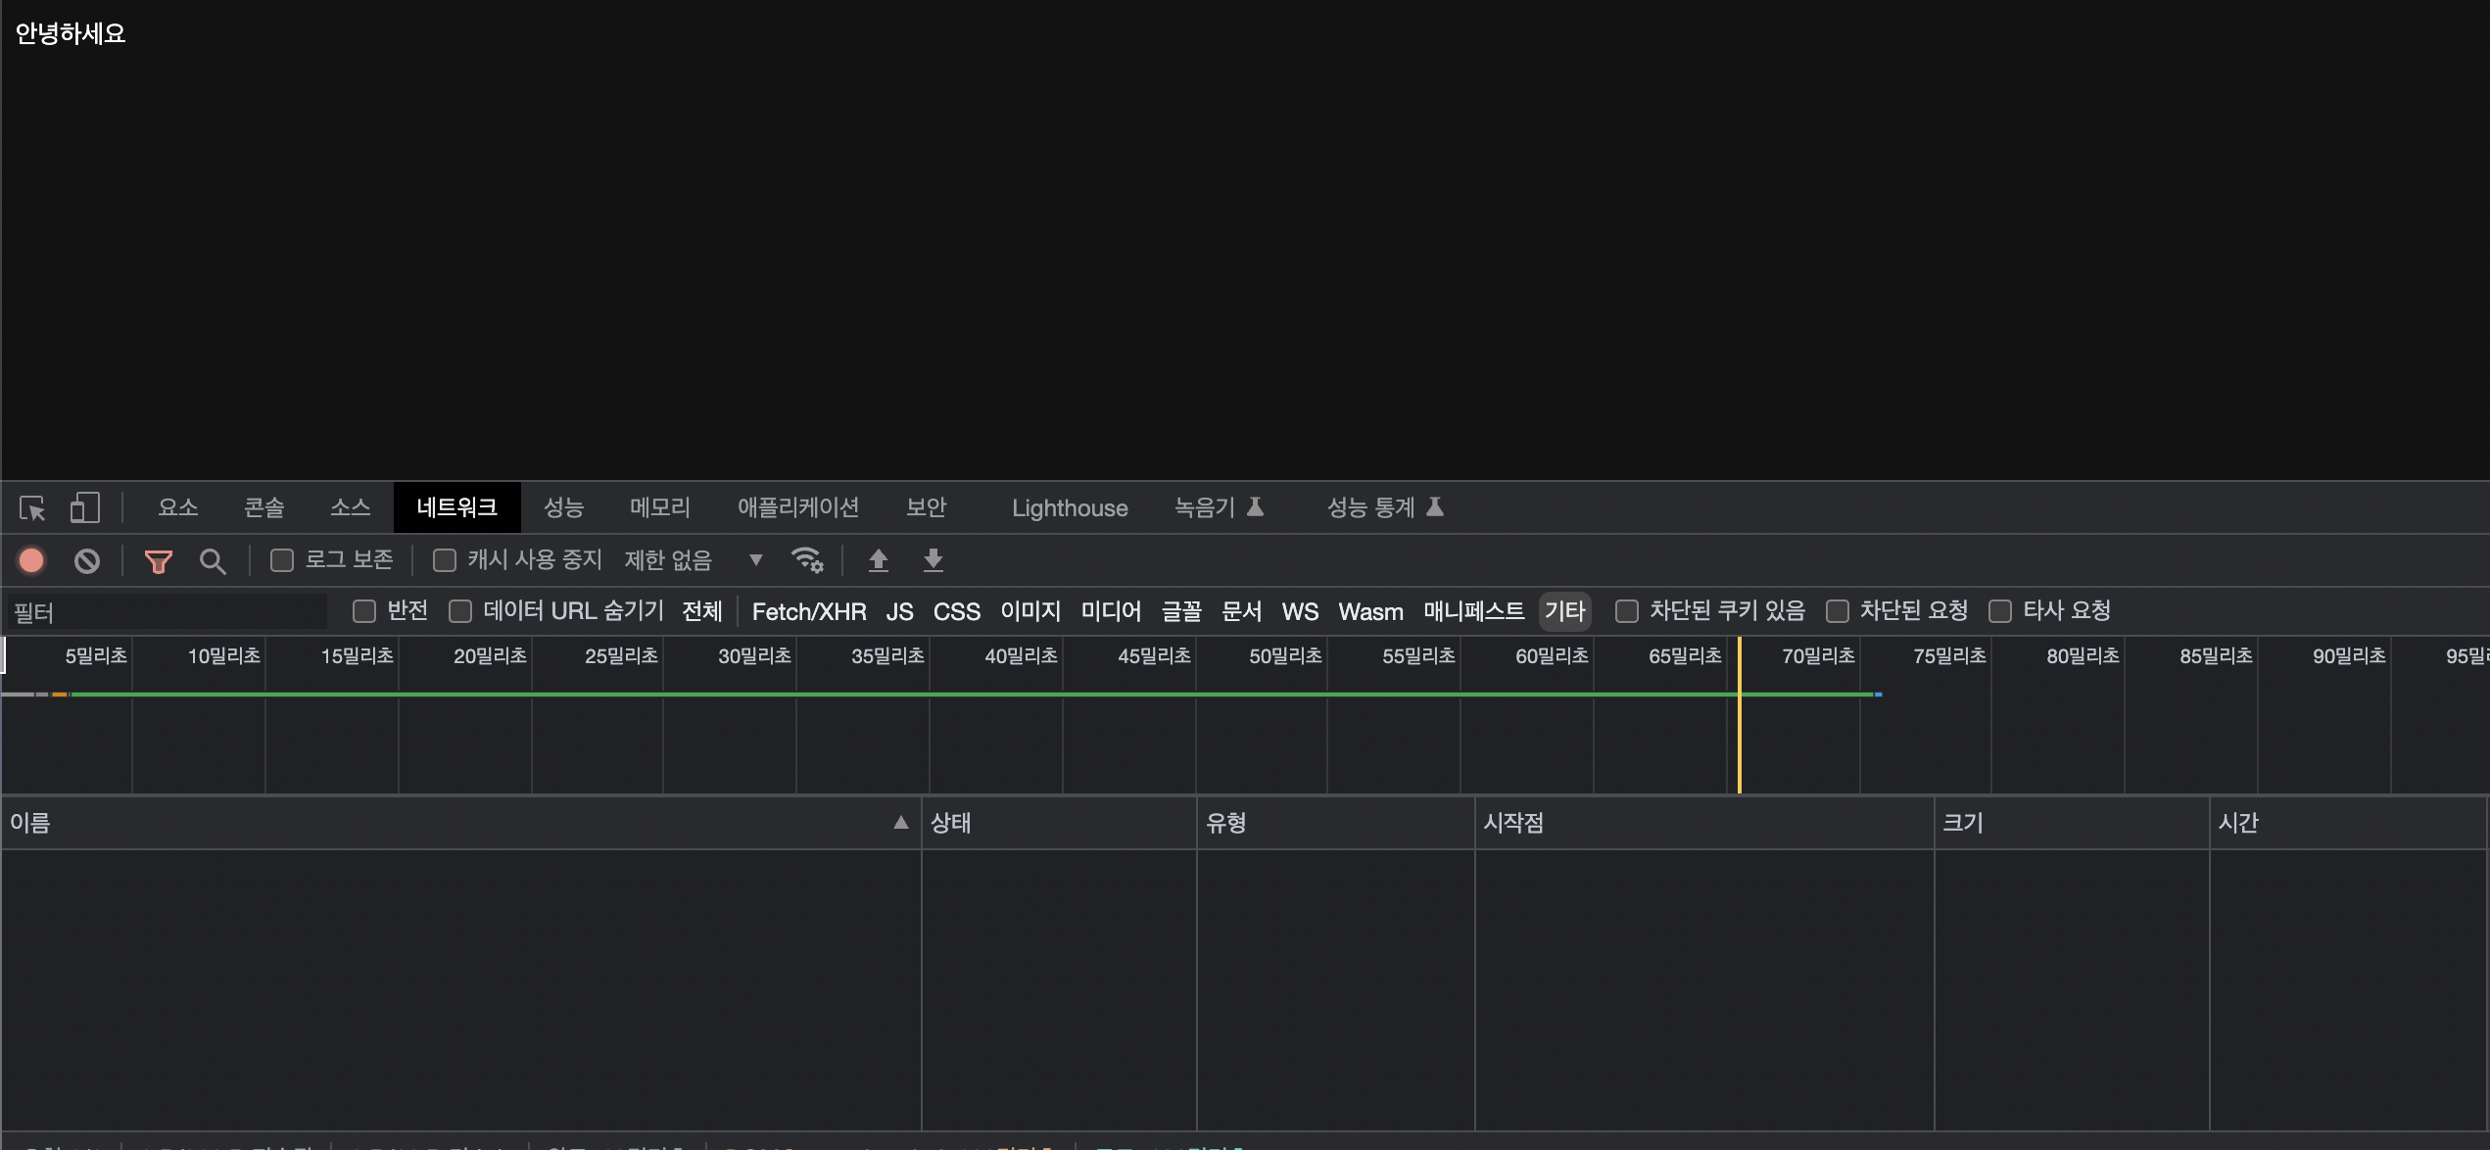Filter by CSS requests
2490x1150 pixels.
(x=957, y=611)
